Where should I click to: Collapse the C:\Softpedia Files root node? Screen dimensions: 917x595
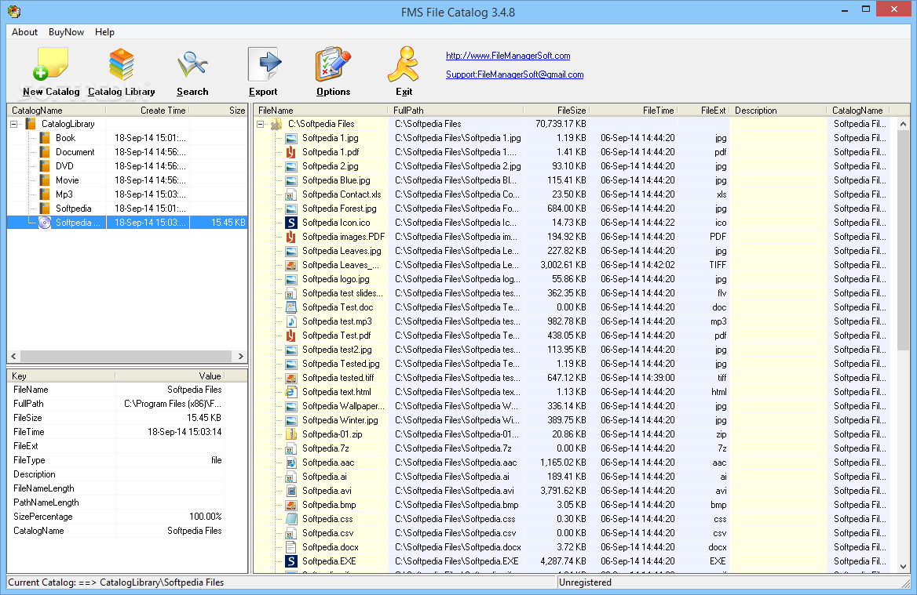[x=261, y=123]
